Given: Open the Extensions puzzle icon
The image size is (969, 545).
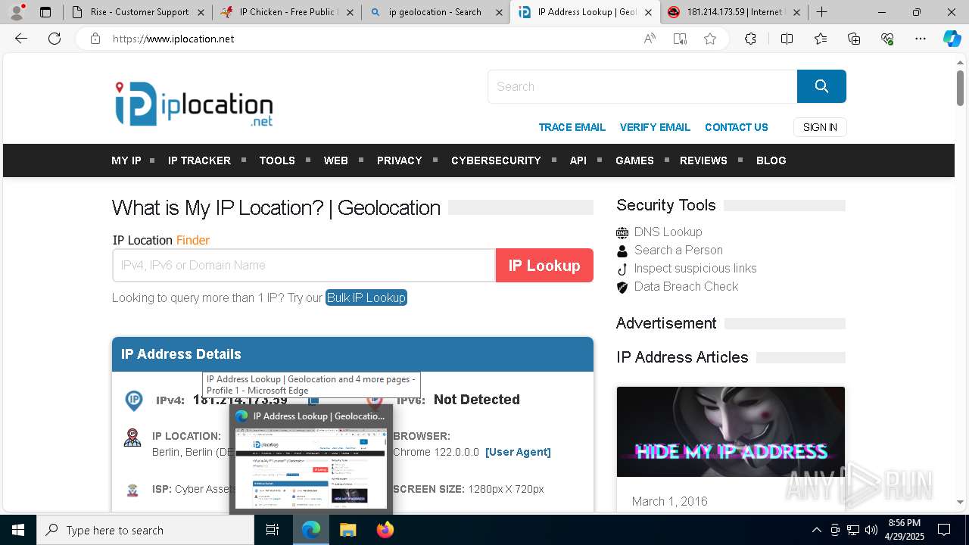Looking at the screenshot, I should 750,39.
